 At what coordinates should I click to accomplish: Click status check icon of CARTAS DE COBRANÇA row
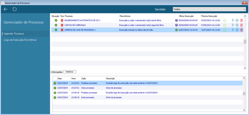[x=56, y=25]
